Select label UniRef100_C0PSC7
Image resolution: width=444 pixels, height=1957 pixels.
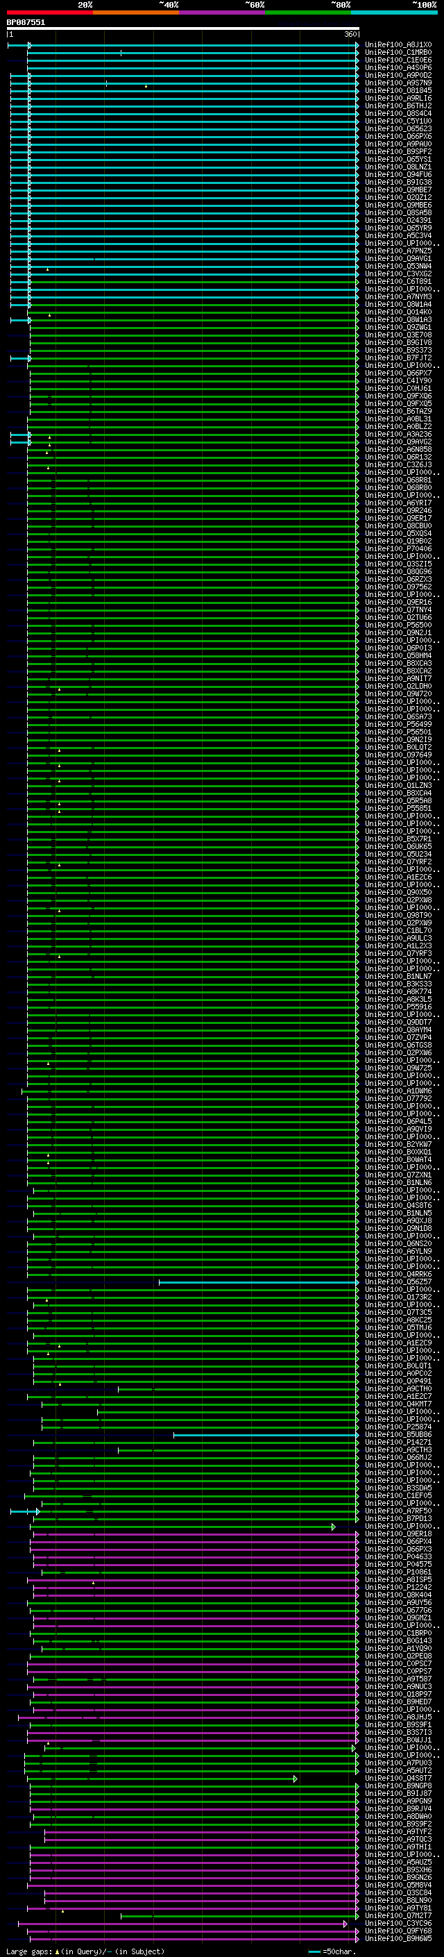point(398,1664)
